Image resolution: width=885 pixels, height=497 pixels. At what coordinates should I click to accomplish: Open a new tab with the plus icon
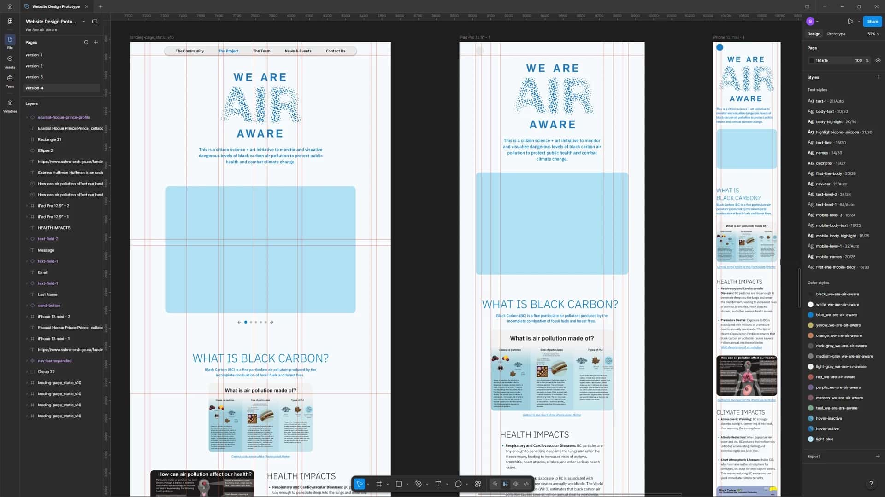point(100,6)
